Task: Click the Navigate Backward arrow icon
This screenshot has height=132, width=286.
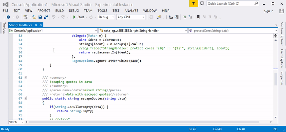Action: tap(8, 17)
